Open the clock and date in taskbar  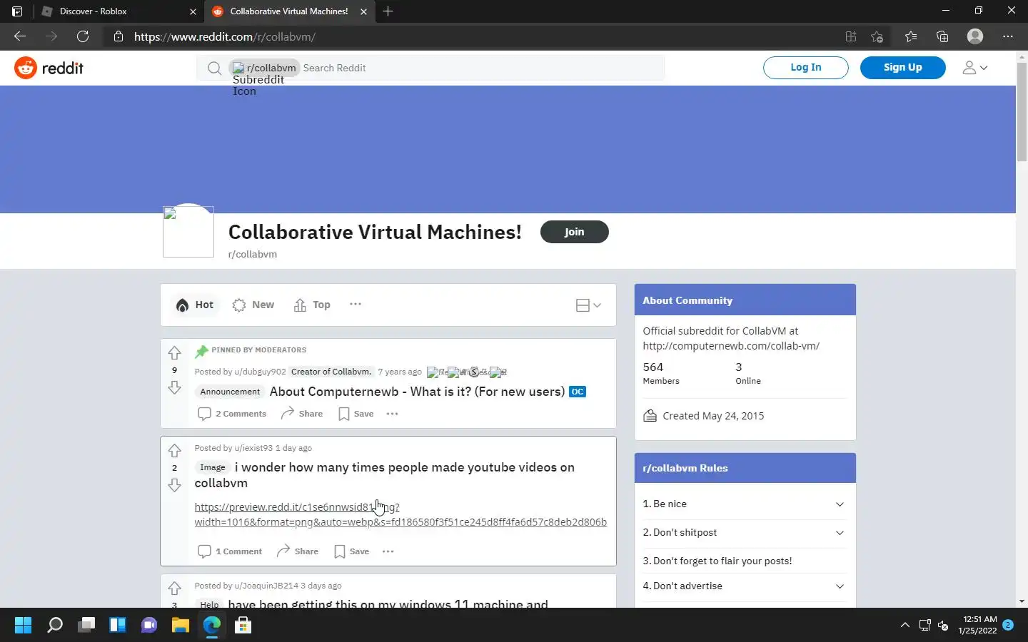(x=977, y=625)
